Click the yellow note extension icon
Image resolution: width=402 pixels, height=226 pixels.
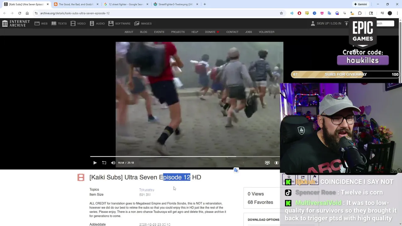[307, 13]
